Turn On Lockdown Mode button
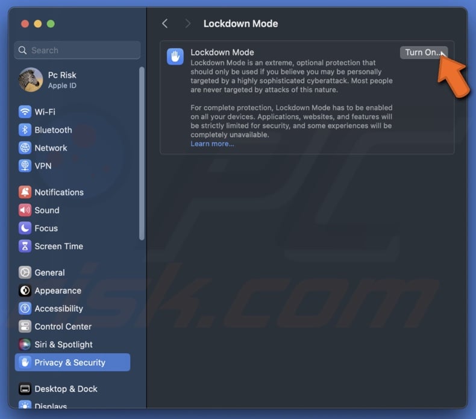Viewport: 476px width, 419px height. point(424,52)
